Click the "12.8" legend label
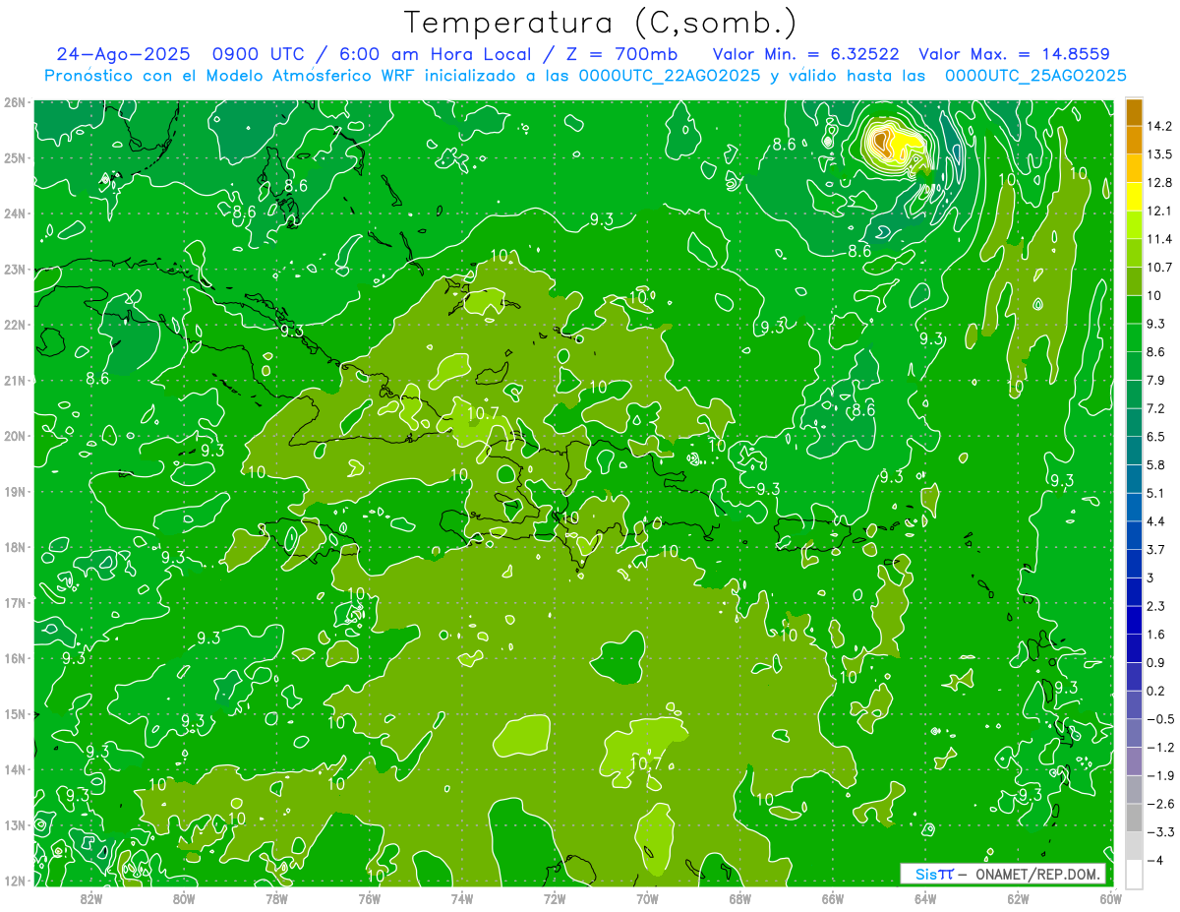 pyautogui.click(x=1157, y=182)
